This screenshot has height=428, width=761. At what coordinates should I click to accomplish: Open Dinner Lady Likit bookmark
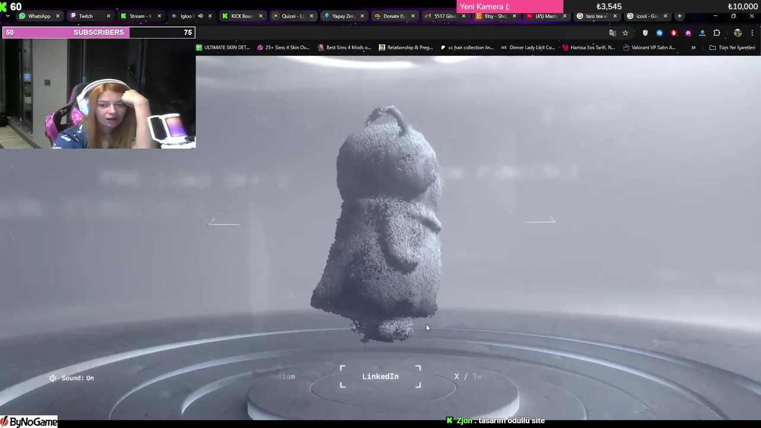tap(528, 48)
